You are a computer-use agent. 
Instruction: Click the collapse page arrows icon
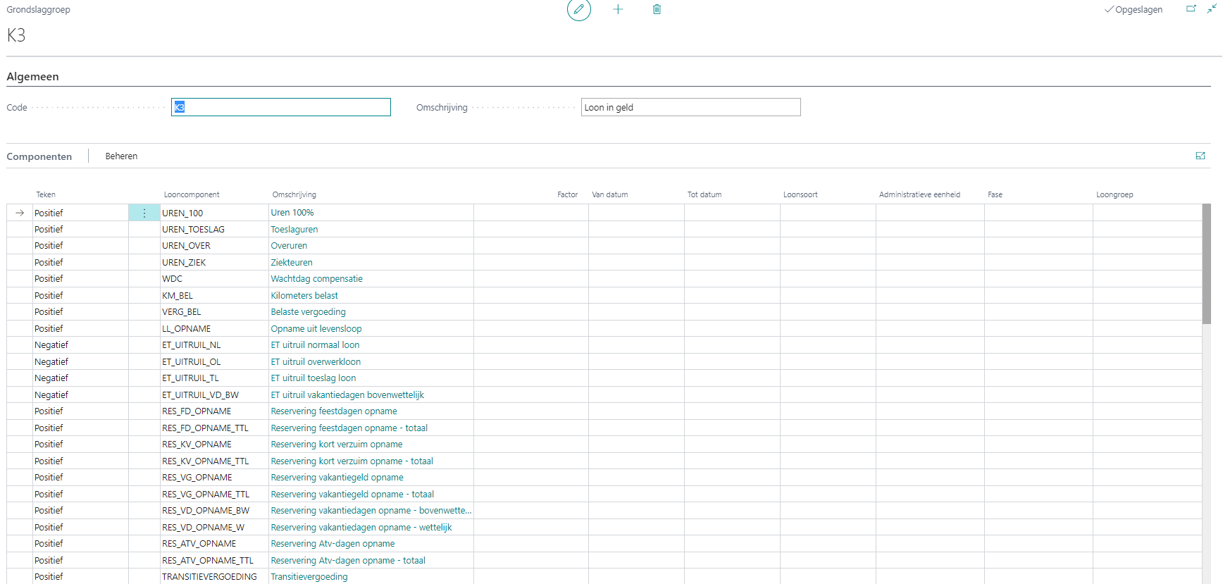tap(1211, 9)
